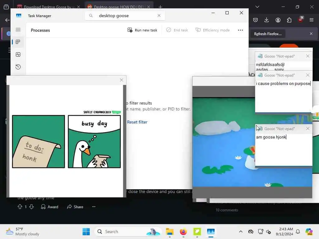The height and width of the screenshot is (239, 319).
Task: Open Firefox account icon
Action: (278, 20)
